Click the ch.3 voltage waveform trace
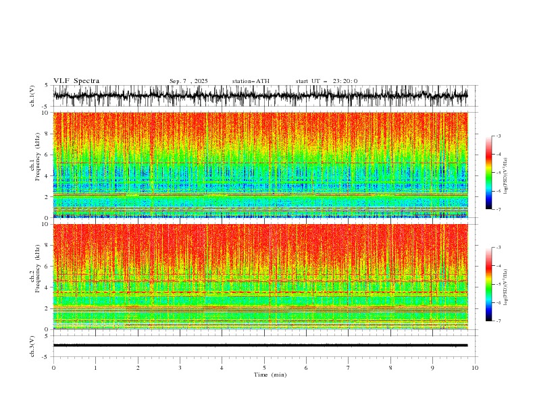 [x=260, y=346]
